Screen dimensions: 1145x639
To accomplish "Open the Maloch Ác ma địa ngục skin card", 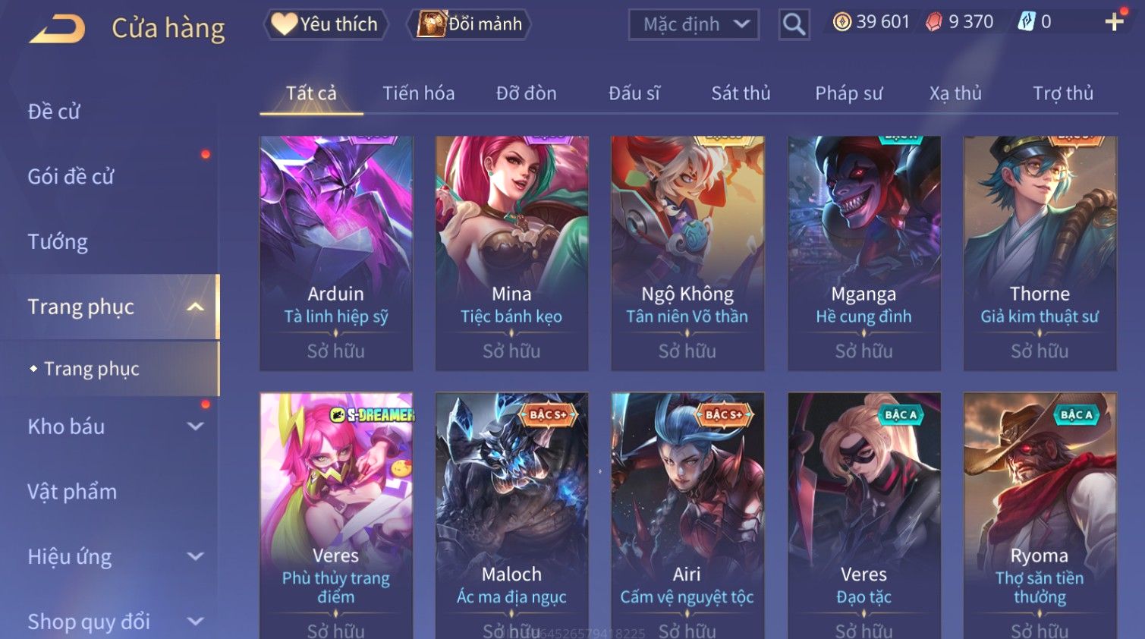I will coord(511,516).
